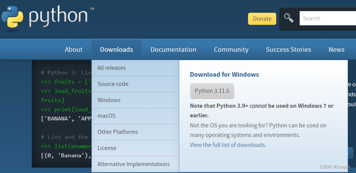Select Other Platforms in Downloads menu

click(x=135, y=132)
